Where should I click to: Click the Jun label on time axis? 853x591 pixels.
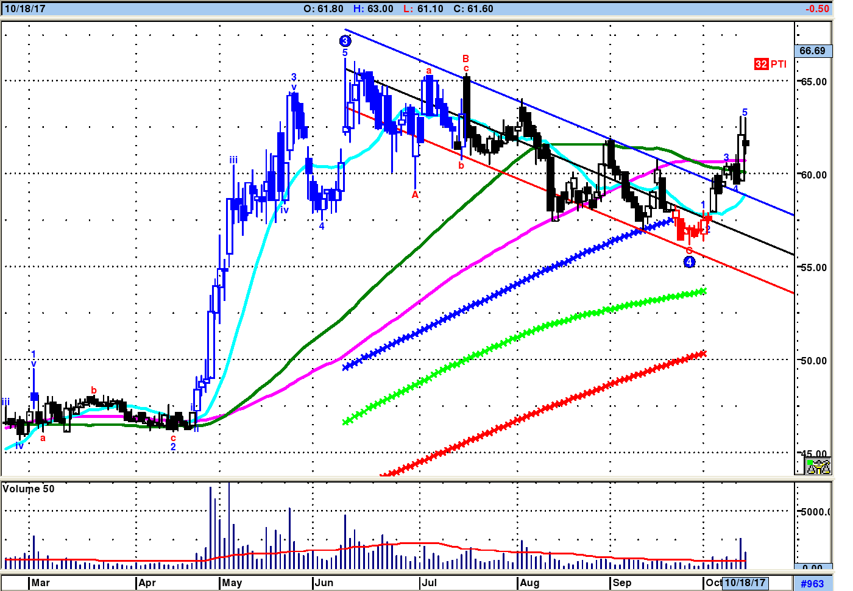[324, 583]
